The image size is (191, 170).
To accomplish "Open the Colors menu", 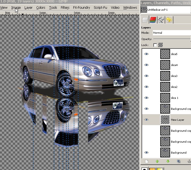I will click(x=41, y=8).
